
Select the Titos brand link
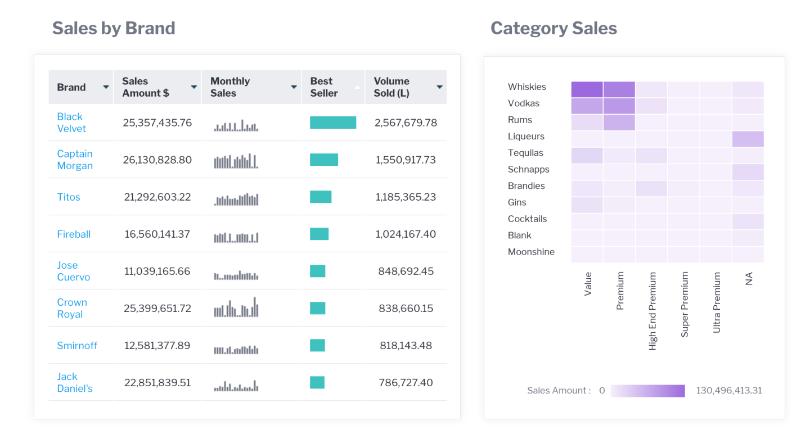[x=69, y=197]
